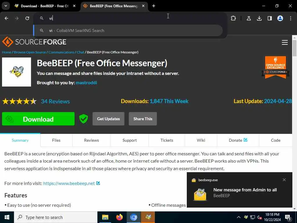Open the Windows Start menu
Viewport: 297px width, 223px height.
[7, 217]
